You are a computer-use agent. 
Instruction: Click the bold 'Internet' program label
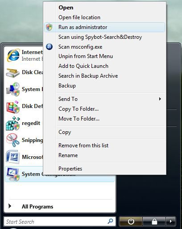32,52
